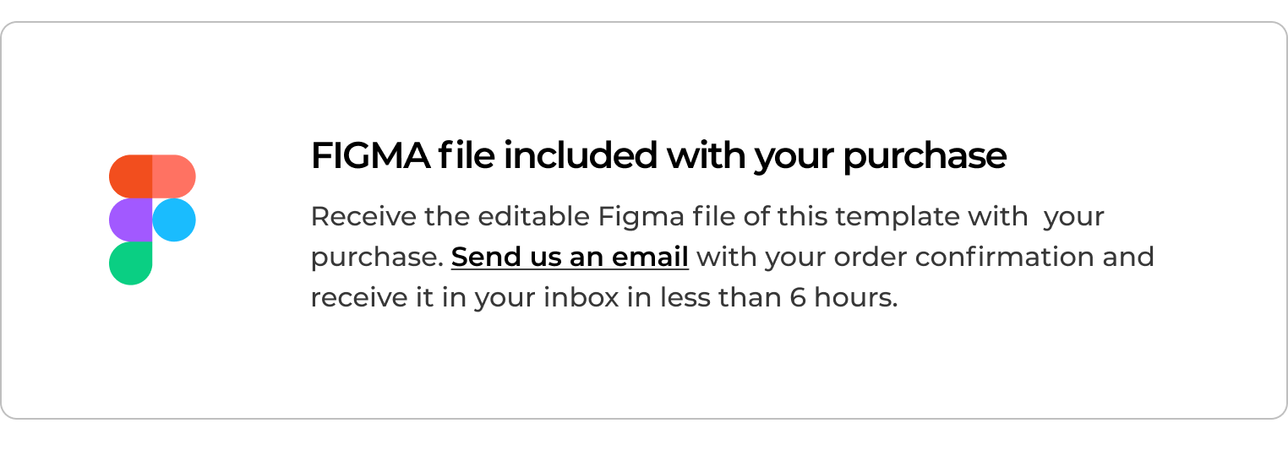Click the purple shape in the Figma logo

click(130, 220)
